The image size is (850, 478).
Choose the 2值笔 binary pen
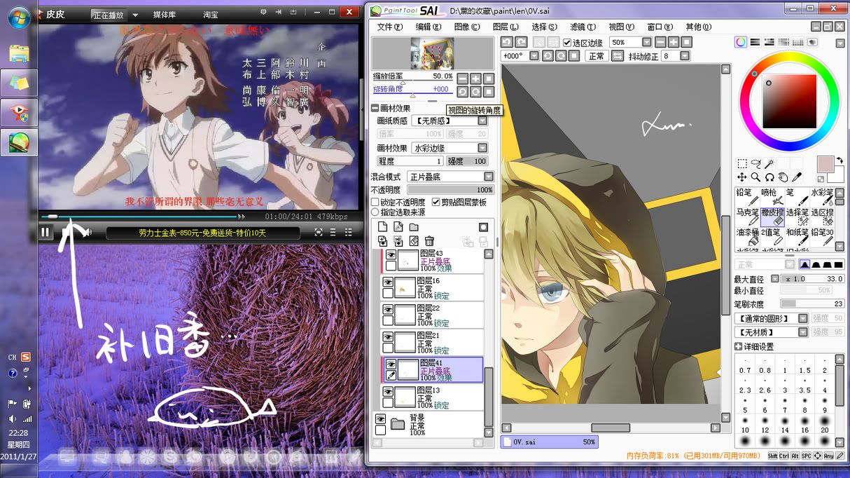coord(772,237)
